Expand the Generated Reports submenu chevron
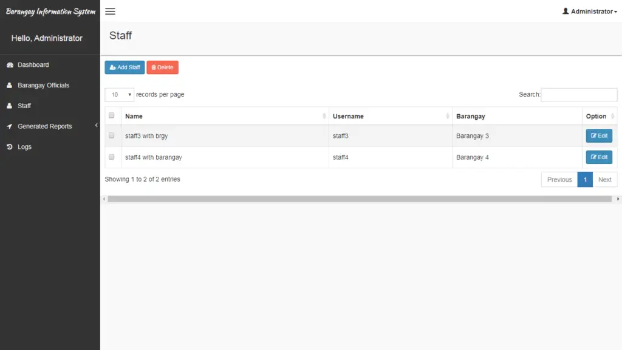Screen dimensions: 622x350 pyautogui.click(x=95, y=126)
